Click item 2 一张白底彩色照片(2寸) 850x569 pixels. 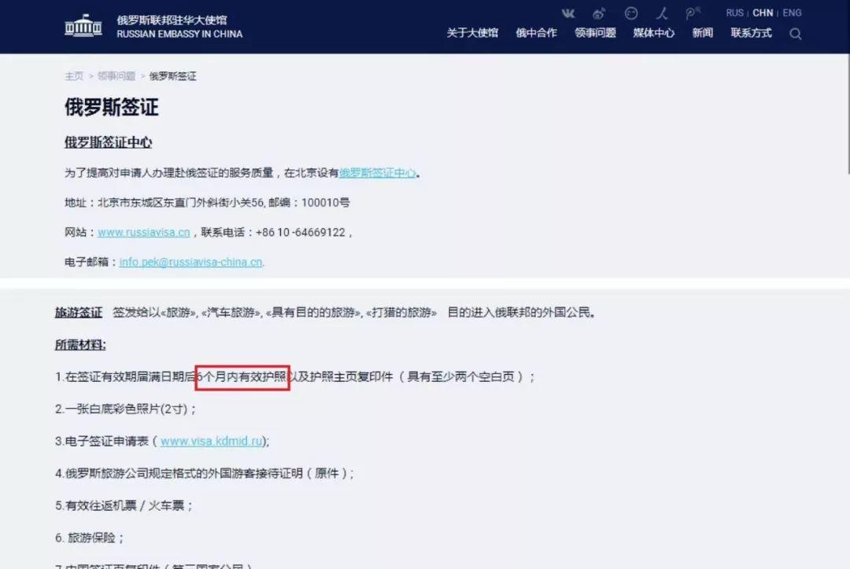pos(125,409)
